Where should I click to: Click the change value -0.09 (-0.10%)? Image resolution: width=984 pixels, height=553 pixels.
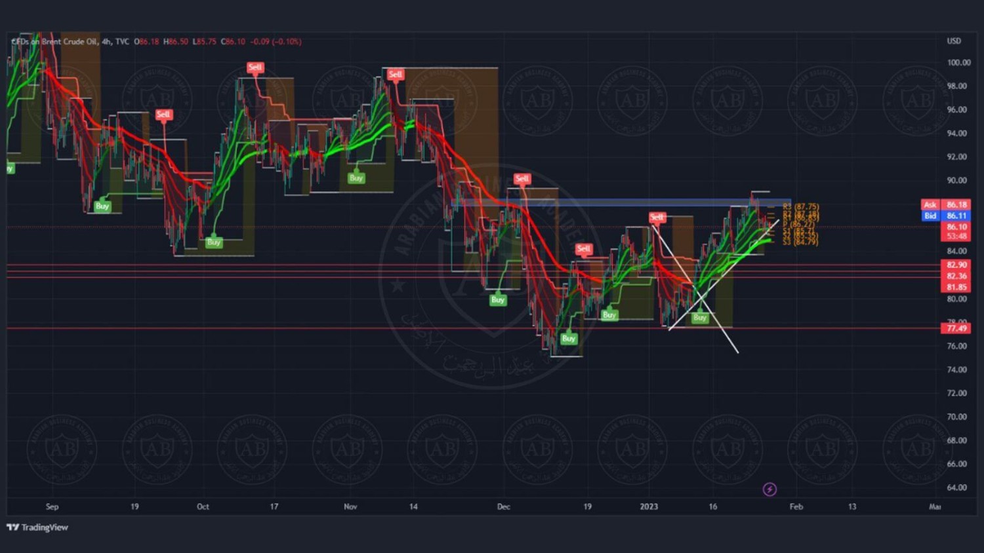[276, 41]
